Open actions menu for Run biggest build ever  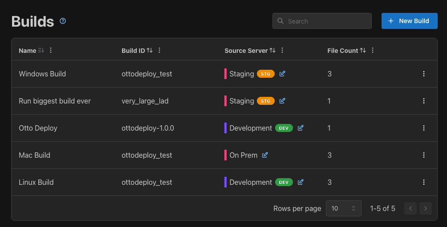424,101
